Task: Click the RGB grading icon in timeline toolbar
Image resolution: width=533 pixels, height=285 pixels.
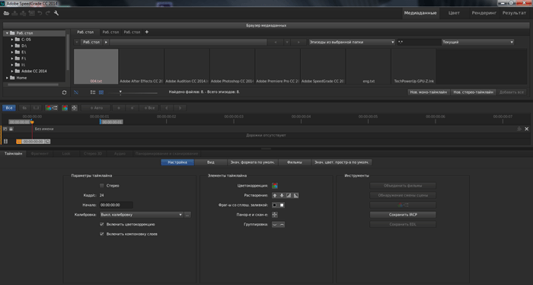Action: tap(65, 107)
